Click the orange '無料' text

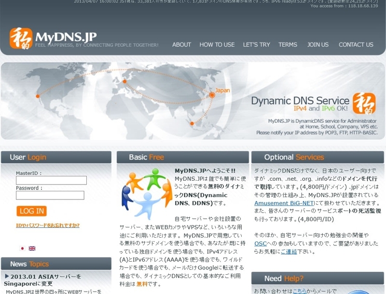pyautogui.click(x=142, y=284)
